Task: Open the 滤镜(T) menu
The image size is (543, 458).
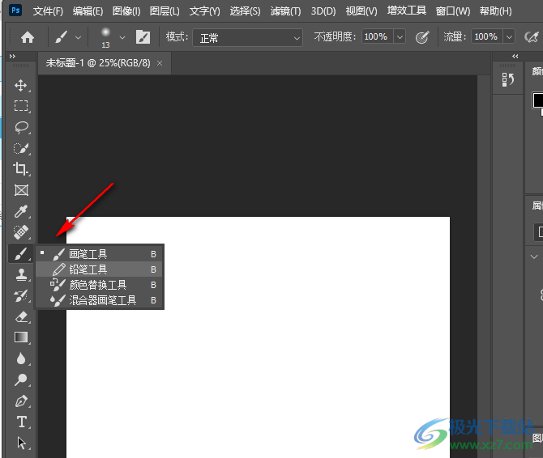Action: (286, 11)
